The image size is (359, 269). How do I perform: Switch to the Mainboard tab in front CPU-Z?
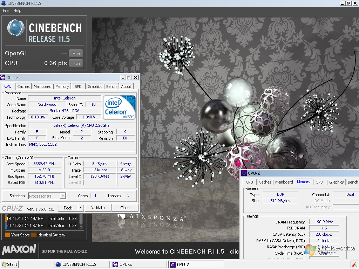(42, 87)
